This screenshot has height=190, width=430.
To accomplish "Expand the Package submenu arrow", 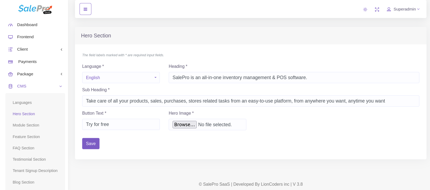I will coord(61,74).
